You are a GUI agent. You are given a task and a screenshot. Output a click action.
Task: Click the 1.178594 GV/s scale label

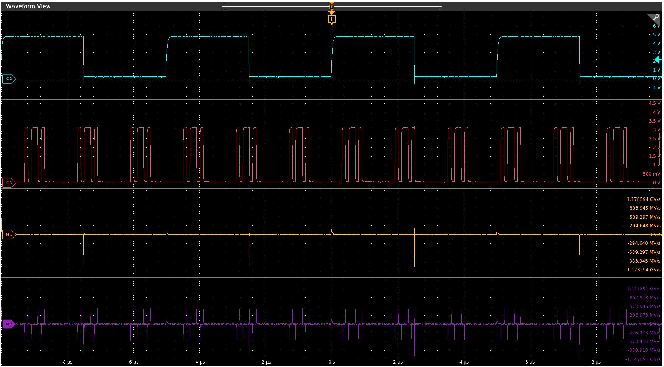644,199
